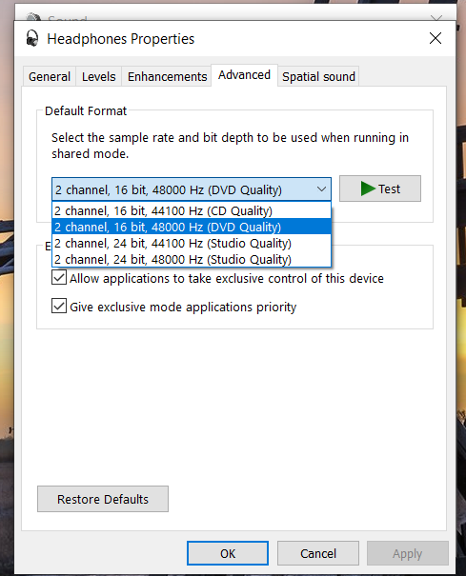Click the Sound window speaker icon behind

coord(34,17)
